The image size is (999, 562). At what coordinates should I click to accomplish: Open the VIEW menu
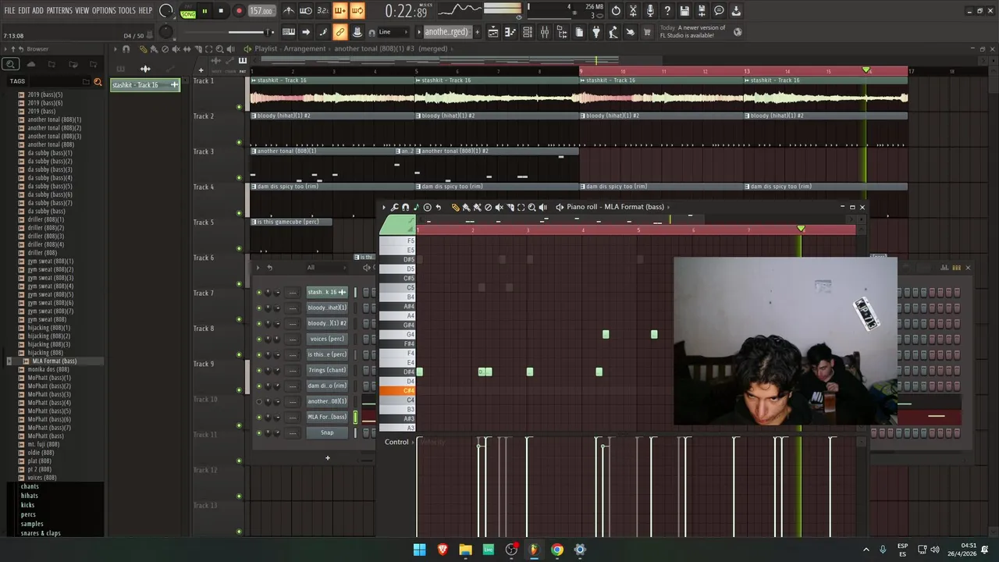click(x=82, y=11)
